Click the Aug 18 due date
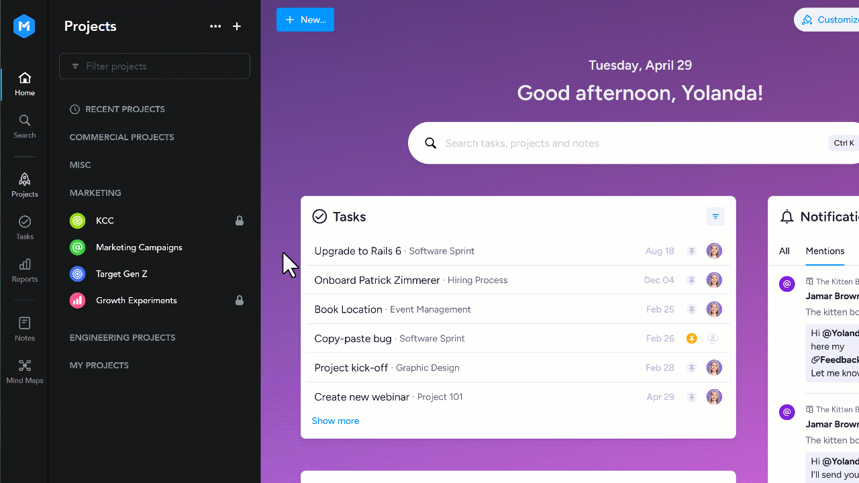859x483 pixels. click(x=660, y=251)
